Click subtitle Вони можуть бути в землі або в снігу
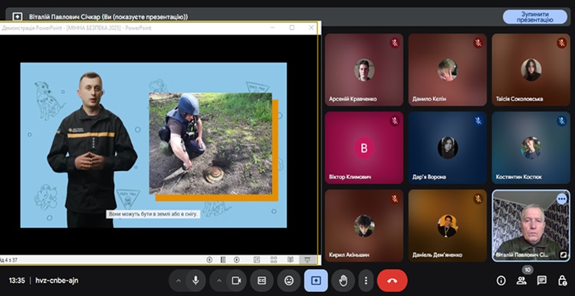 (x=153, y=214)
